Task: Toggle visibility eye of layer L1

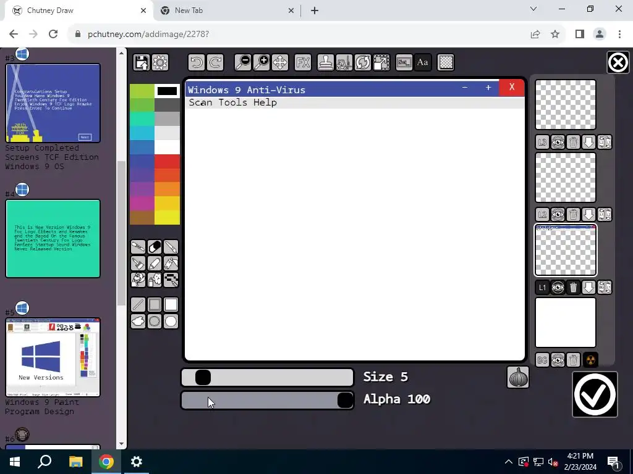Action: tap(558, 288)
